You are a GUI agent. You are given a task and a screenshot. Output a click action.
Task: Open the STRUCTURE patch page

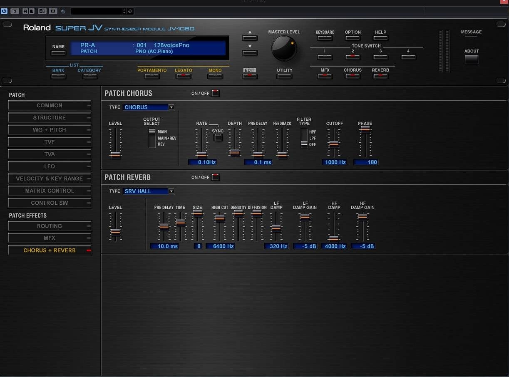click(50, 118)
